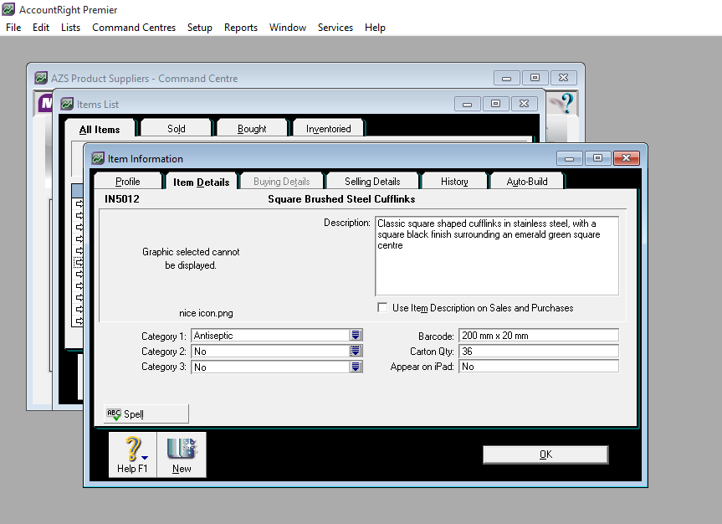Click into the Description text box

[x=497, y=256]
